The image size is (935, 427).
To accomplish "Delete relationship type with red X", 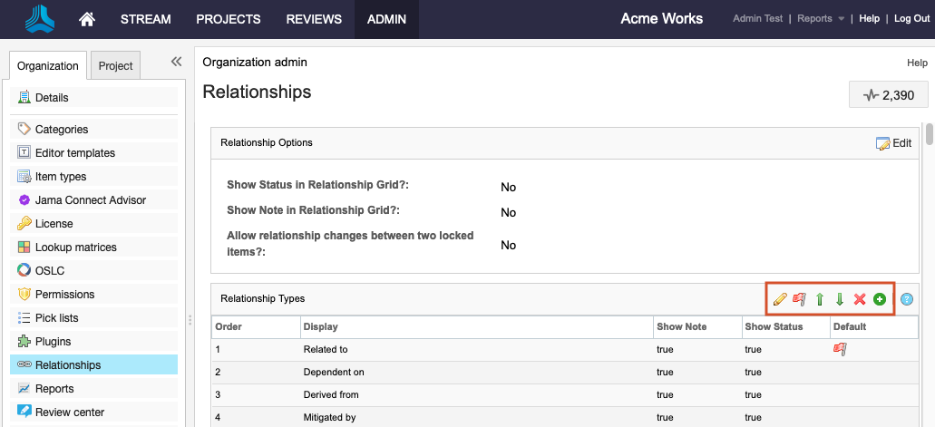I will click(x=859, y=299).
